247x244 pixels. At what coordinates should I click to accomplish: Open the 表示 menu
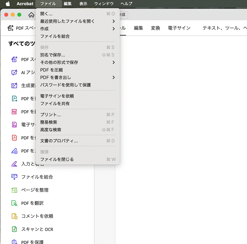click(83, 4)
